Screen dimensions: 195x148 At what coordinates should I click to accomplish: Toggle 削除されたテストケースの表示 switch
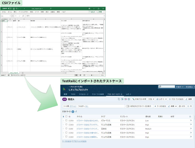(x=128, y=106)
